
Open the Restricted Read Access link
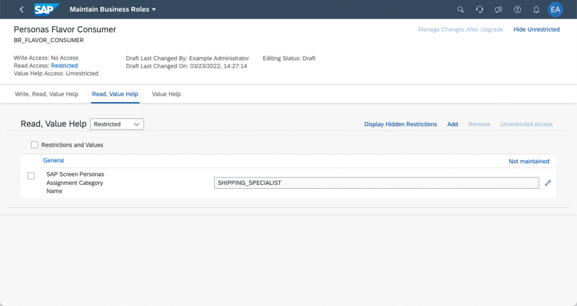tap(64, 65)
